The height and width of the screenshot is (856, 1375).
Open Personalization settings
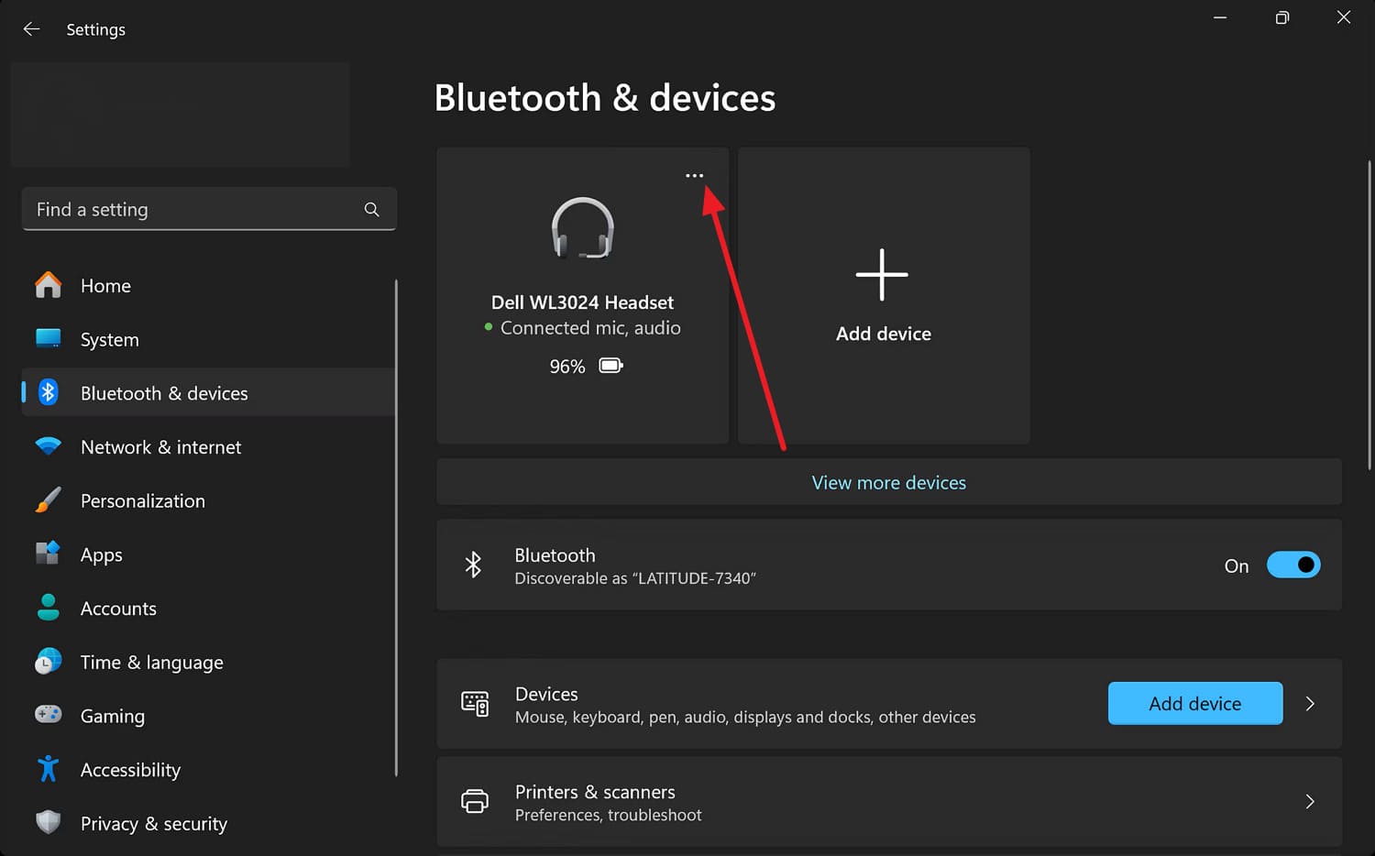coord(209,500)
